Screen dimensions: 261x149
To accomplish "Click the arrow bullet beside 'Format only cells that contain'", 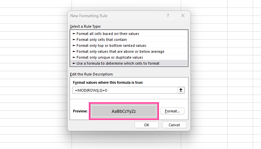I will tap(74, 40).
